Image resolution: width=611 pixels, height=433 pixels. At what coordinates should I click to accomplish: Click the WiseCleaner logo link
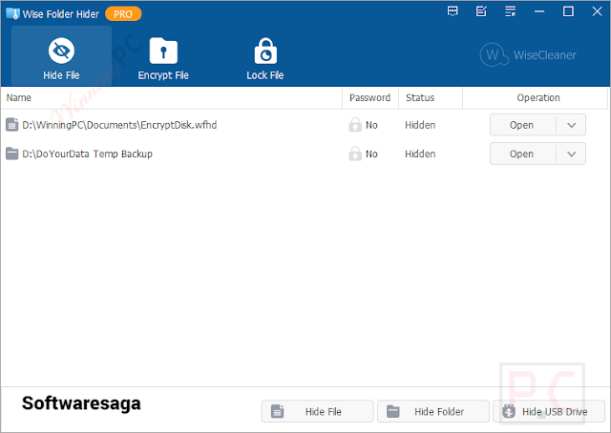[528, 55]
